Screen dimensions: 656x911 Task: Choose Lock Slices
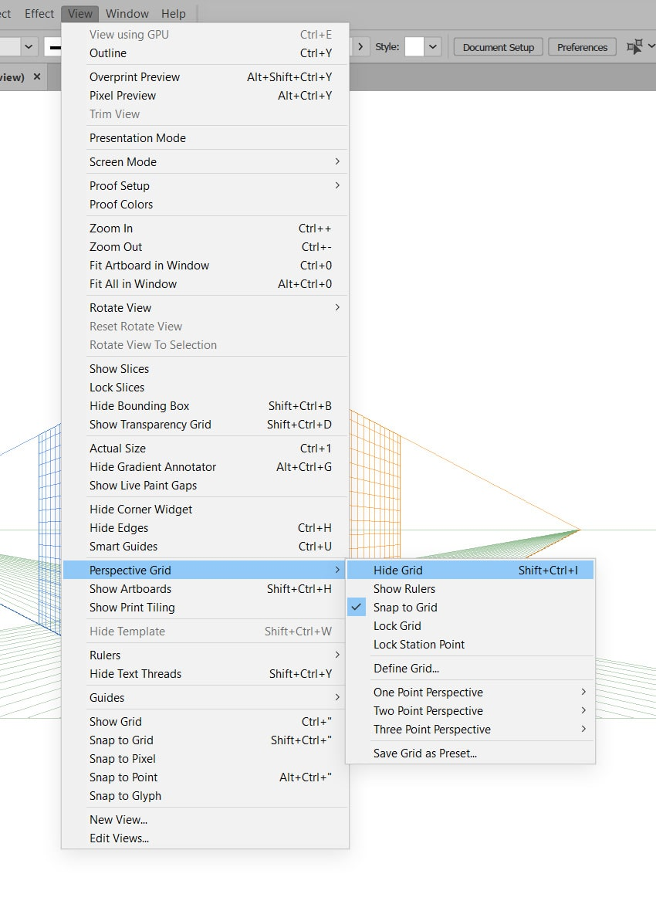(205, 388)
